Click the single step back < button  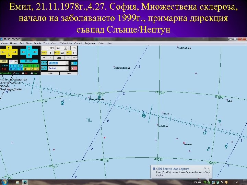50,58
